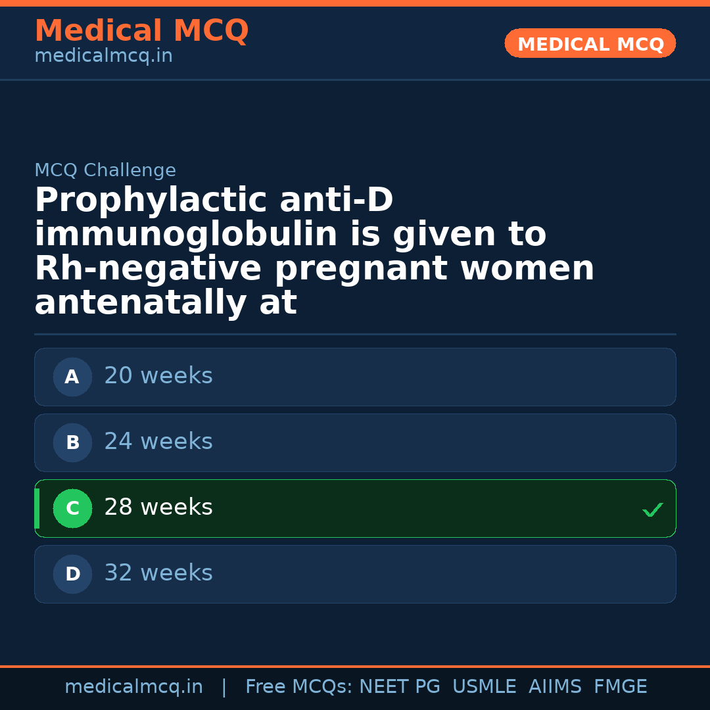Select the 20 weeks answer option
Viewport: 710px width, 710px height.
point(355,377)
